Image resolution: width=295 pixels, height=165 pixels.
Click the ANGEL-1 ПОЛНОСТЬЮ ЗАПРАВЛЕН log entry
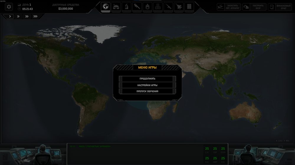pyautogui.click(x=95, y=147)
